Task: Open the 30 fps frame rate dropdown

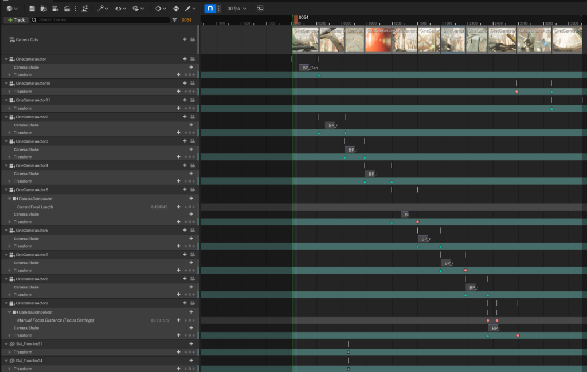Action: (x=237, y=8)
